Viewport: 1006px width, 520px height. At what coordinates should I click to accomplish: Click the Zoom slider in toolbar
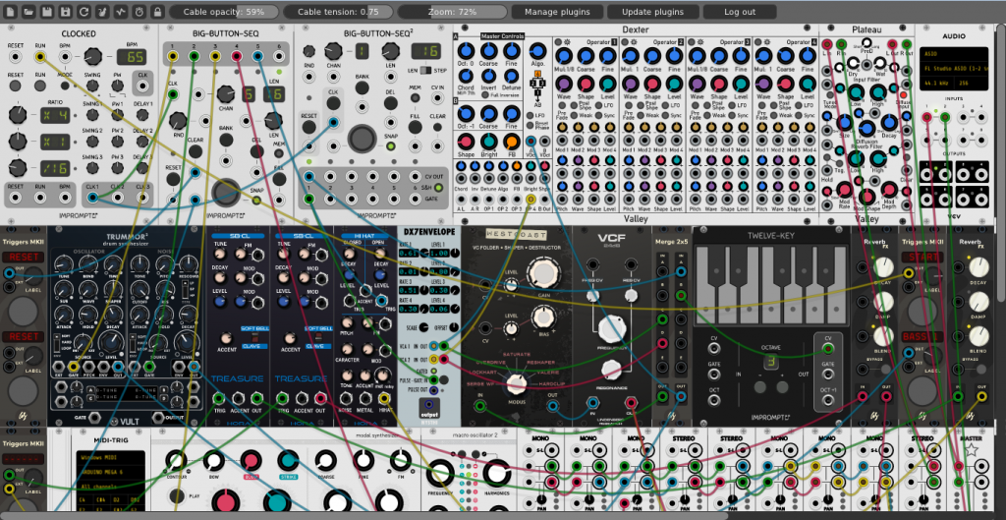click(452, 12)
